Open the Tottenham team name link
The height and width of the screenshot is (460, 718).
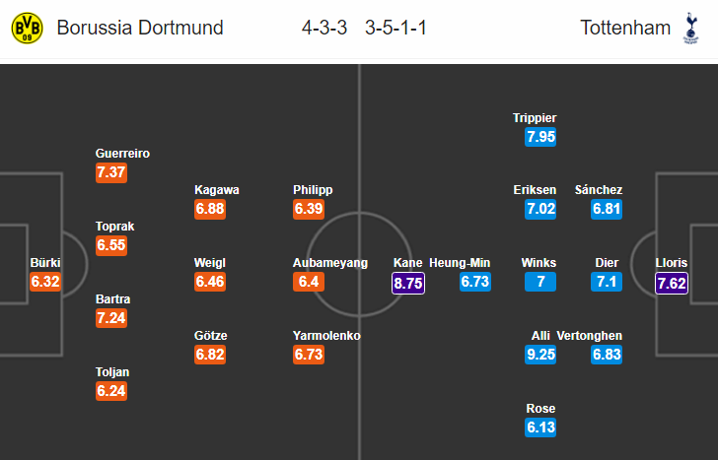(x=625, y=28)
